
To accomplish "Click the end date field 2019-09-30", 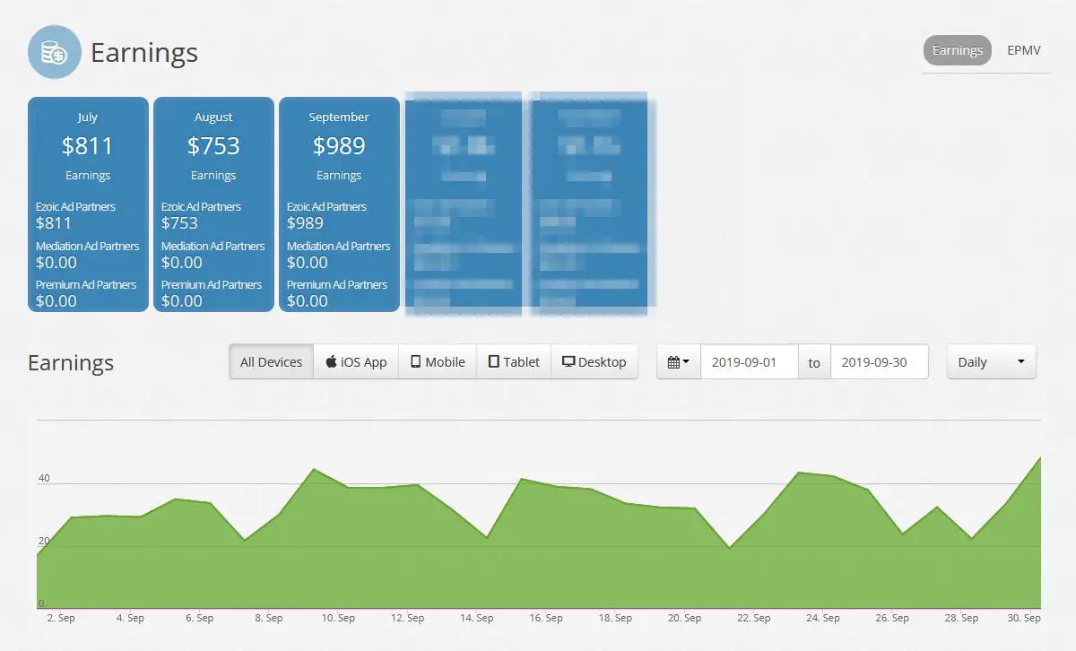I will coord(880,362).
